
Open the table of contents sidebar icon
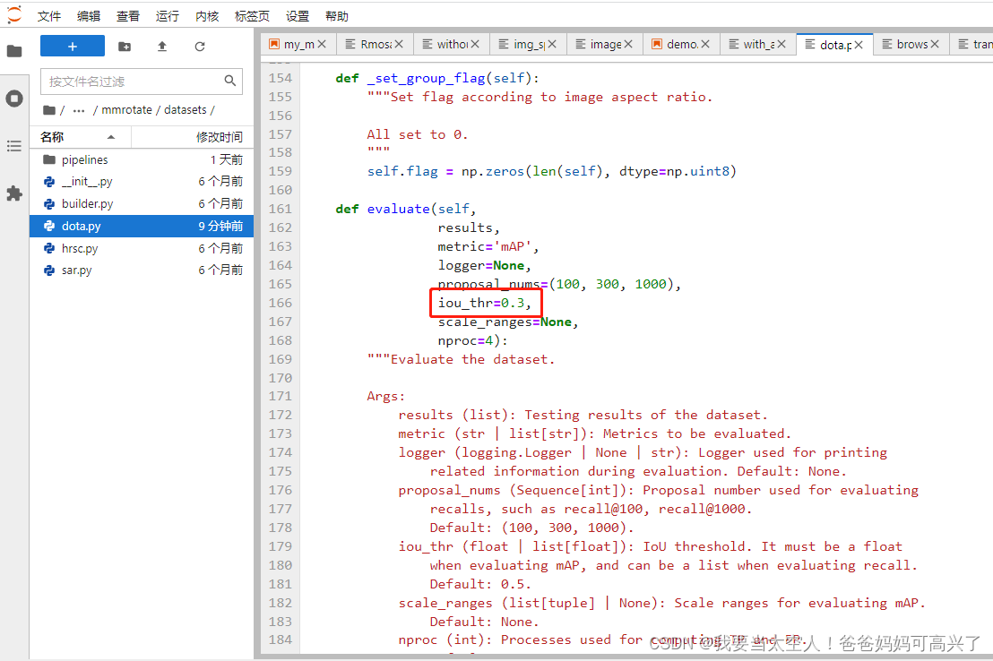pos(14,146)
